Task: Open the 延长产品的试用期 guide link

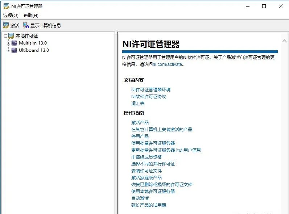Action: tap(149, 205)
